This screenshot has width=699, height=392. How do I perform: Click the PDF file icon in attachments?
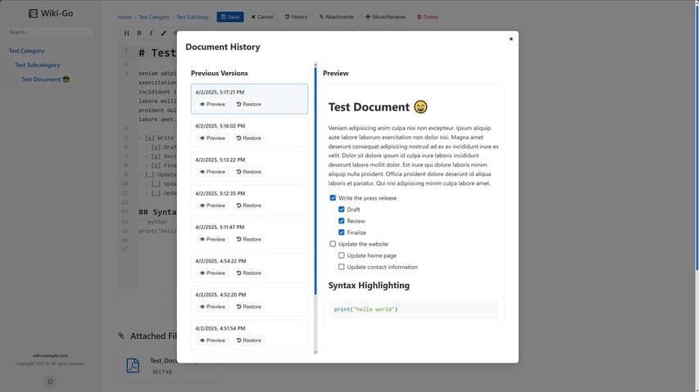coord(133,365)
